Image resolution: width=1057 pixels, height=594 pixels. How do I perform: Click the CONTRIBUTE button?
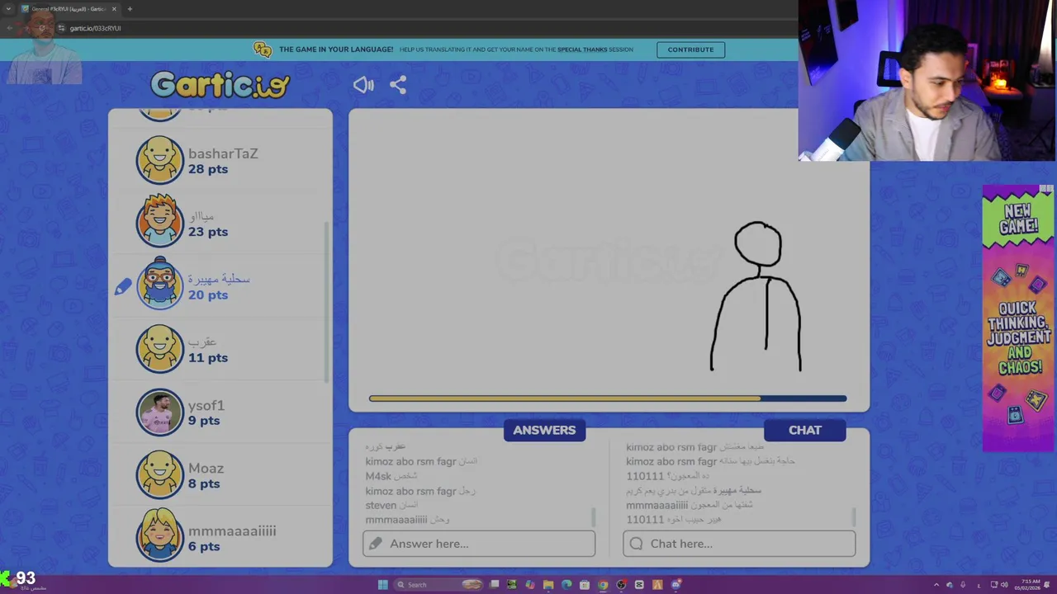690,49
